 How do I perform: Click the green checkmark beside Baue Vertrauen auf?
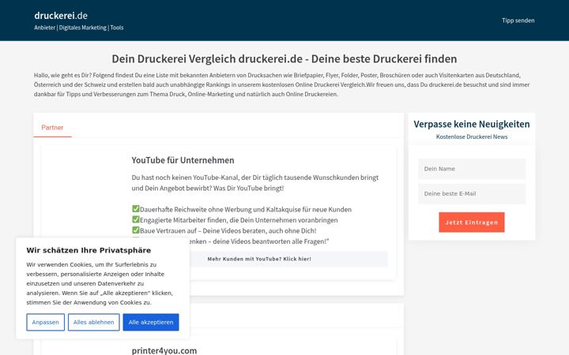click(135, 230)
